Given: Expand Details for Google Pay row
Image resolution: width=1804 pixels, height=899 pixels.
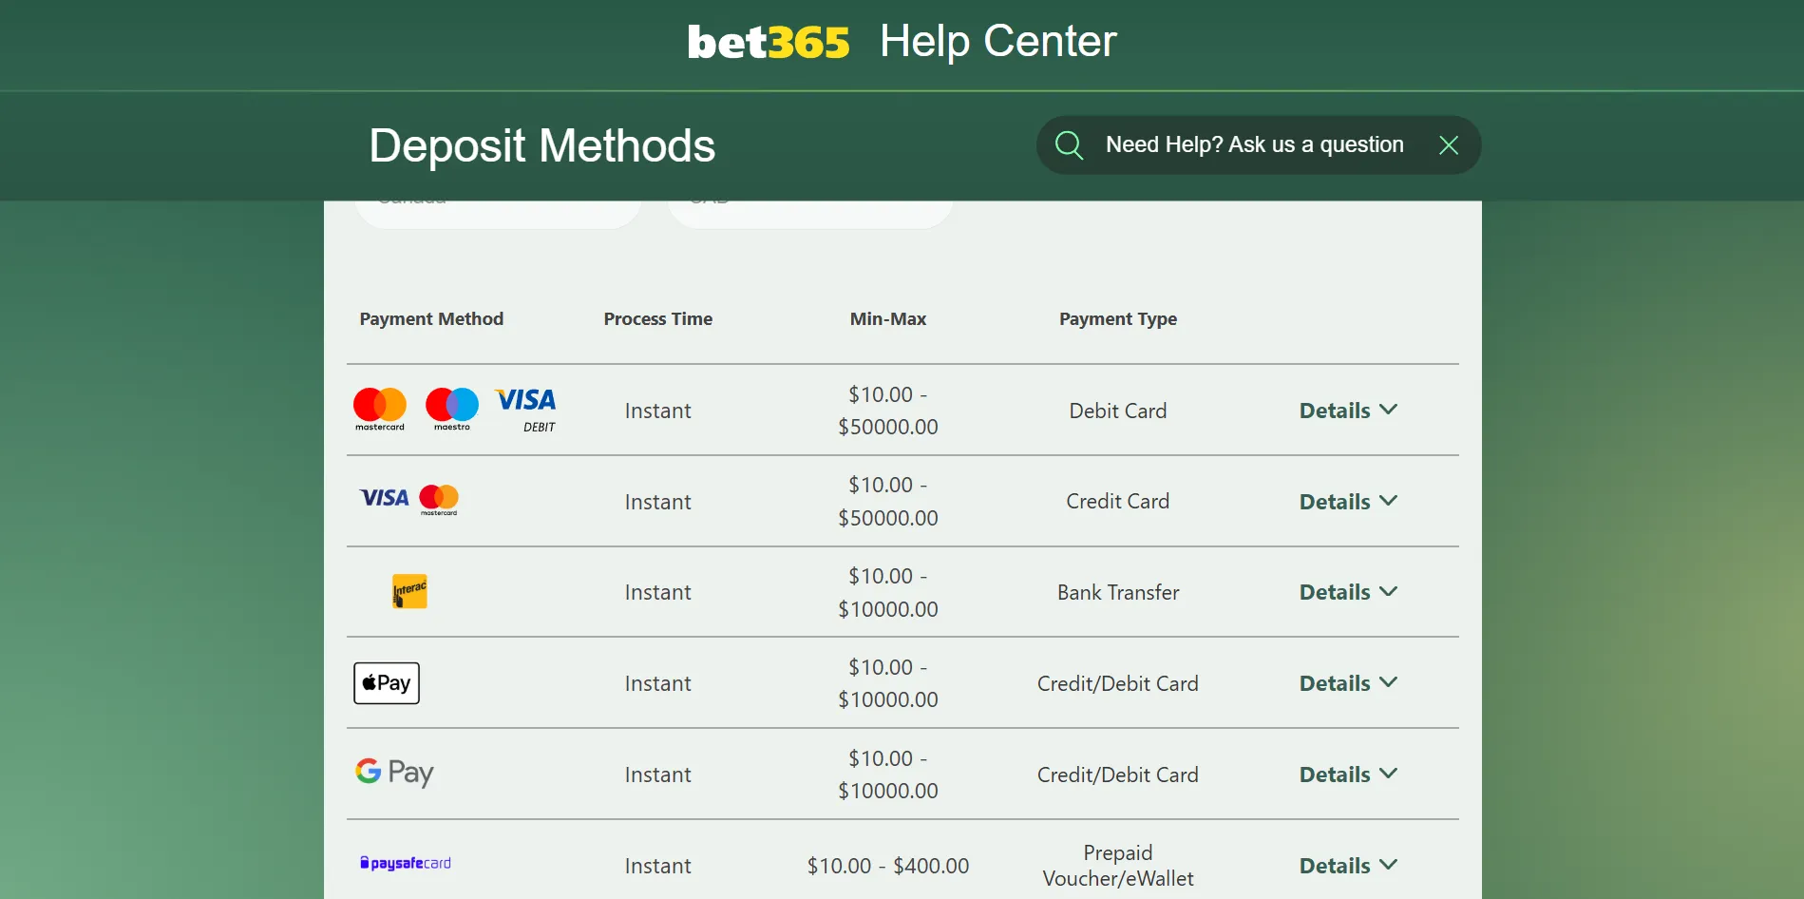Looking at the screenshot, I should click(x=1348, y=775).
